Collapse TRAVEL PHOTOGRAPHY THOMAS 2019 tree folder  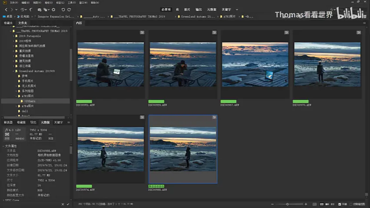10,31
